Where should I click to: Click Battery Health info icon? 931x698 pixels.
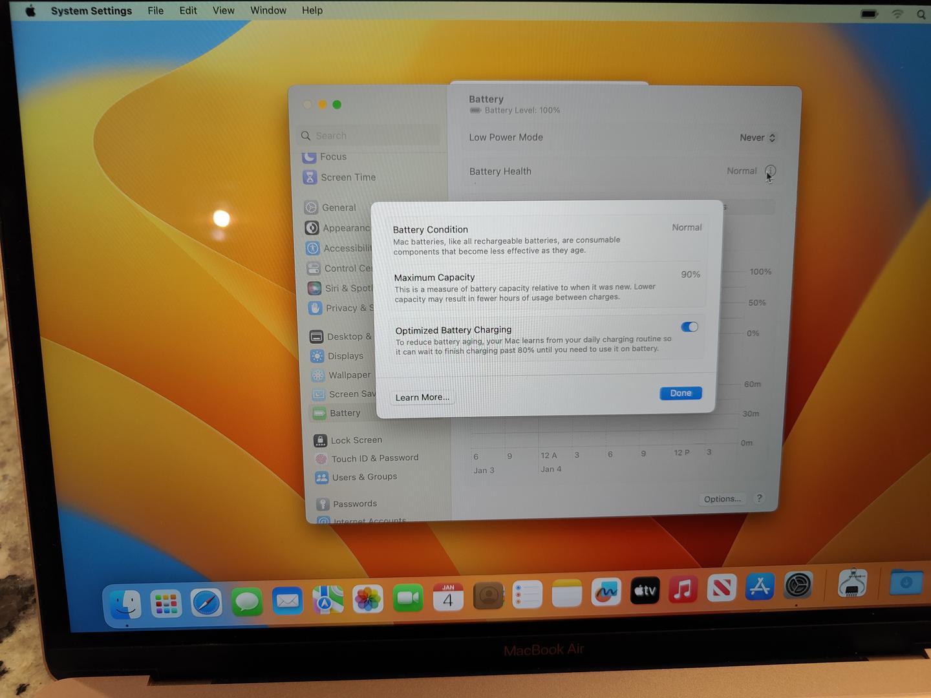coord(770,171)
